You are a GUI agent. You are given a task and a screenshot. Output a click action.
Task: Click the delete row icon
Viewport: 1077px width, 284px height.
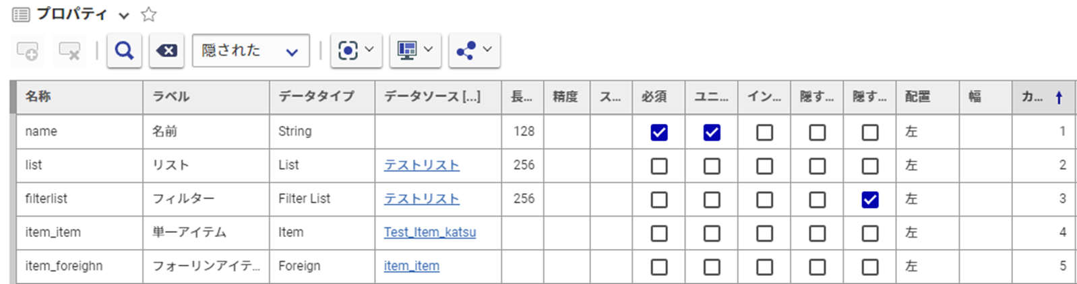pos(69,51)
